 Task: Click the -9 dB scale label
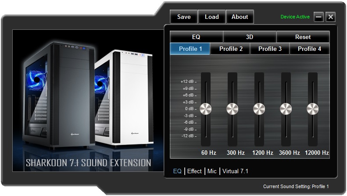(189, 129)
